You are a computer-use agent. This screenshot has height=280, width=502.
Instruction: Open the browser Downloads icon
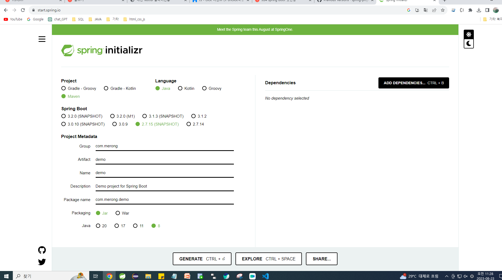click(x=479, y=10)
